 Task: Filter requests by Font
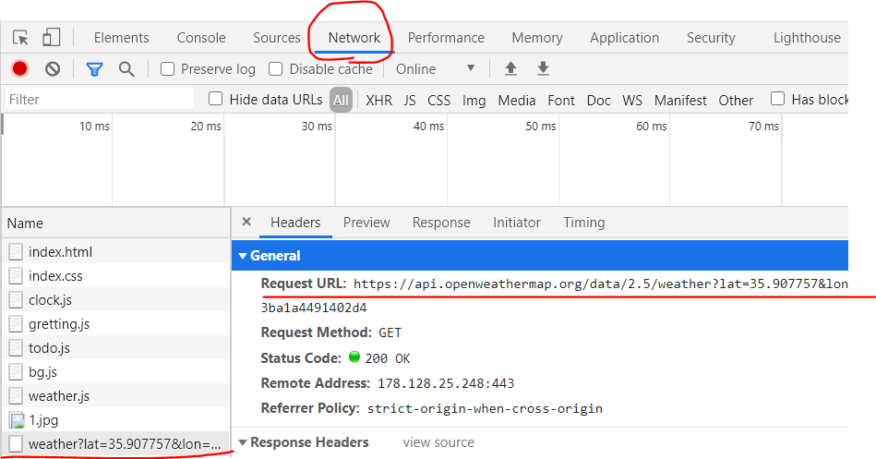(x=561, y=100)
